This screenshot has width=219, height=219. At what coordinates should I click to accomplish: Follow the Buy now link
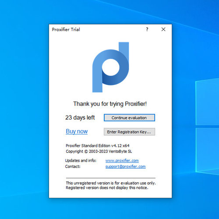[x=77, y=131]
